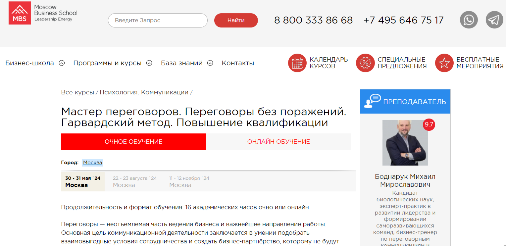Click the 9.7 rating badge
506x246 pixels.
coord(429,125)
